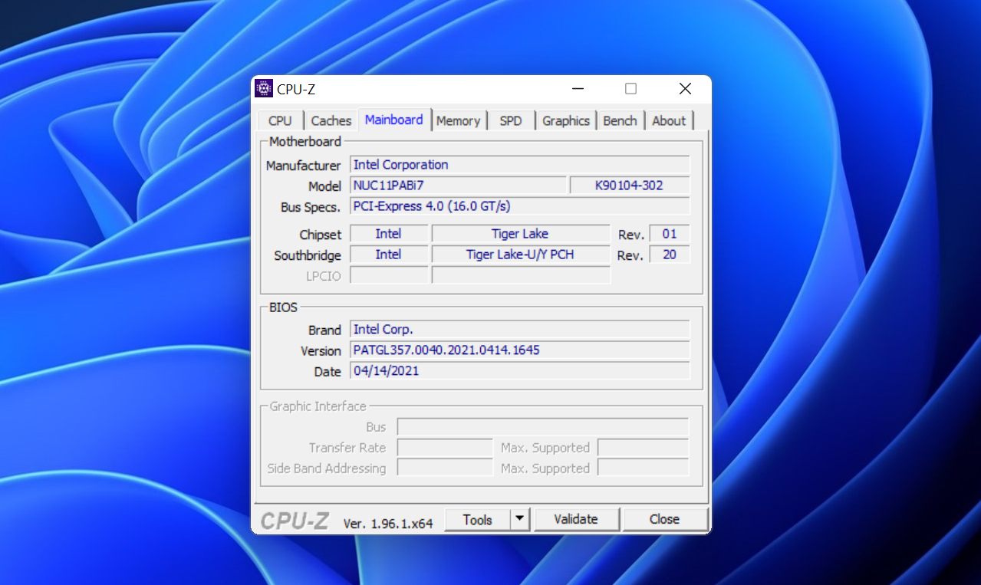Maximize the CPU-Z window
The image size is (981, 585).
pos(630,89)
